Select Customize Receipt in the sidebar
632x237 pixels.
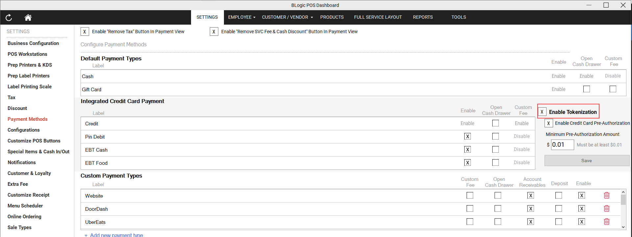point(29,195)
